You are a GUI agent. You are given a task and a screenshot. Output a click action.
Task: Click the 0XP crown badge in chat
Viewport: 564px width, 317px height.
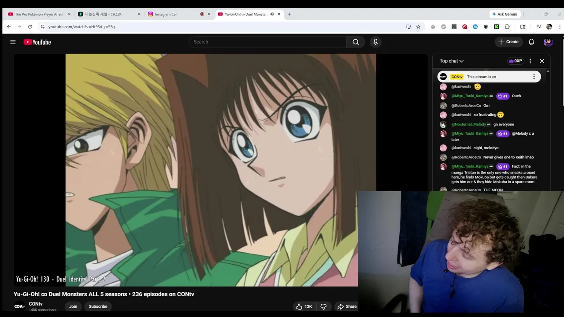pos(515,61)
